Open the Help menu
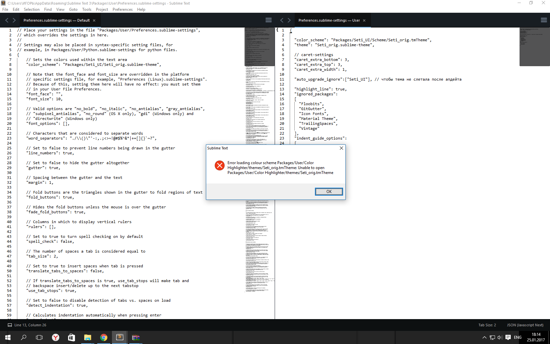Viewport: 550px width, 344px height. [x=141, y=10]
